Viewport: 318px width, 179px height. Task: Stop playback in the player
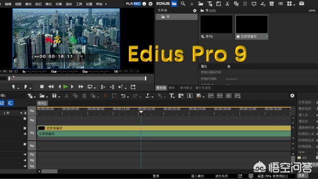point(42,87)
